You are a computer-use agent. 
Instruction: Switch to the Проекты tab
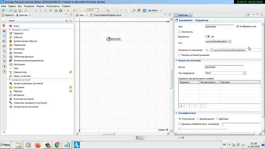pos(7,15)
